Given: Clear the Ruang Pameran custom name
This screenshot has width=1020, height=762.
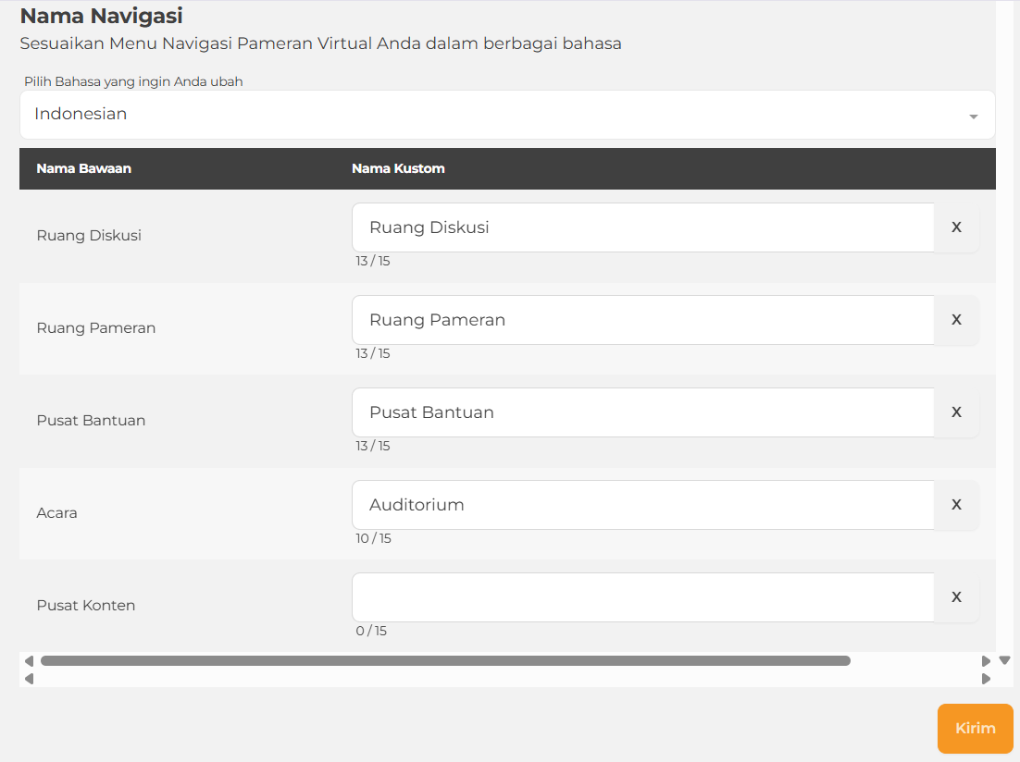Looking at the screenshot, I should pyautogui.click(x=956, y=320).
